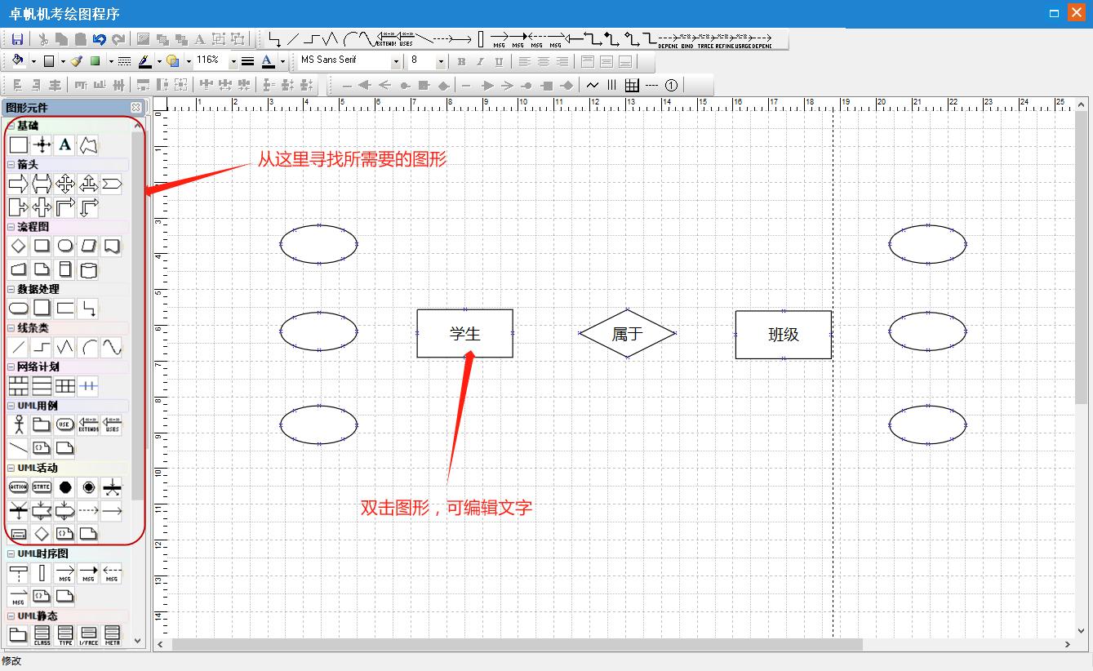1093x671 pixels.
Task: Select the cylinder database shape in 流程图
Action: [x=89, y=270]
